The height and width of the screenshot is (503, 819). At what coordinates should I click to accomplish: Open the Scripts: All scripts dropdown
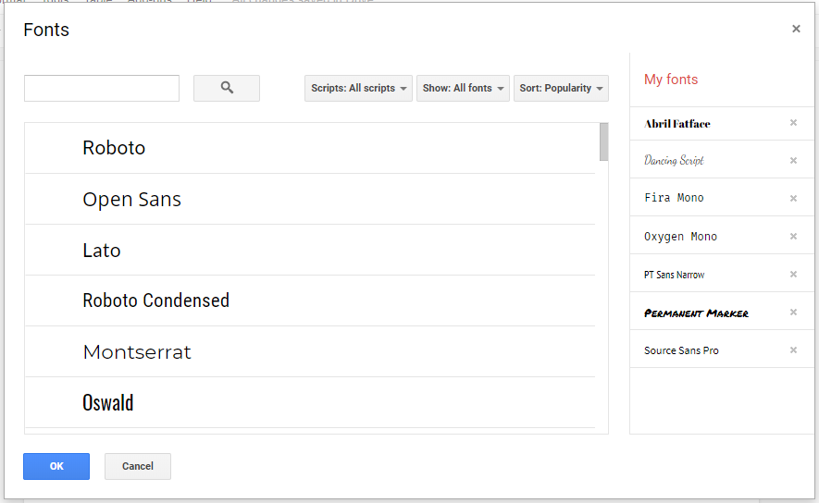(x=358, y=88)
